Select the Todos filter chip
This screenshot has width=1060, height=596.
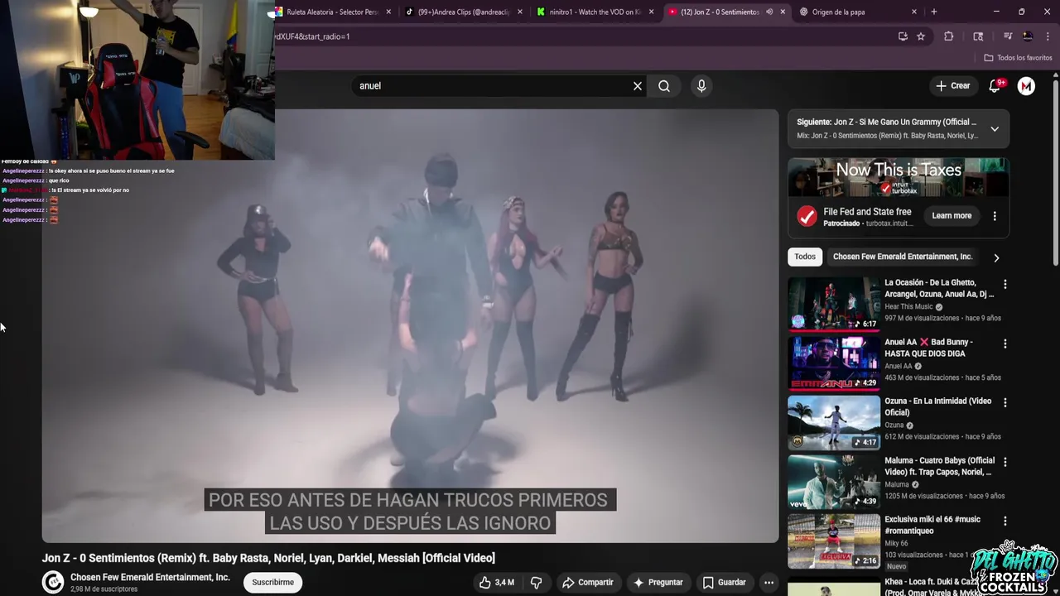[x=805, y=257]
